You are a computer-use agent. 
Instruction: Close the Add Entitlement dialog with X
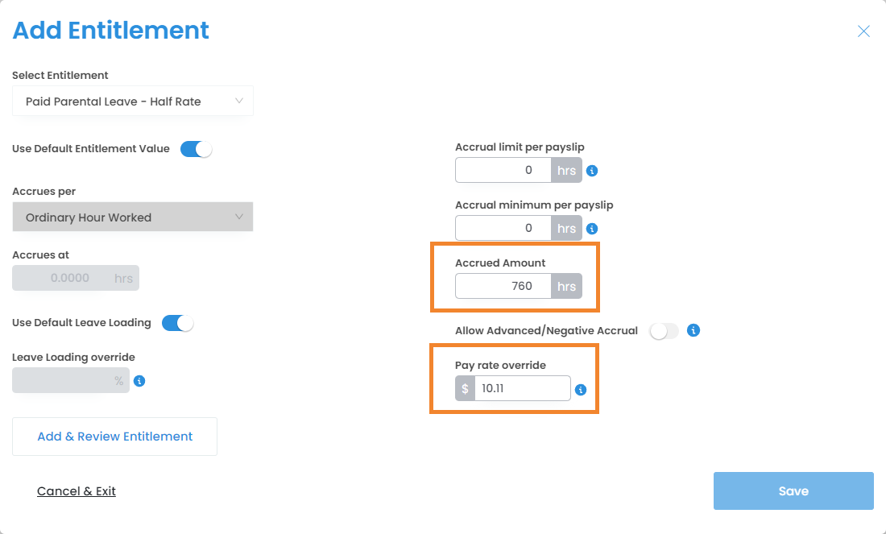863,31
